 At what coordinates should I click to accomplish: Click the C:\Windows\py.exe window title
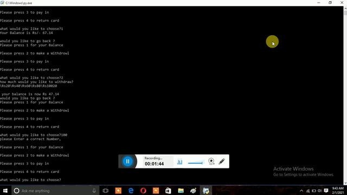pyautogui.click(x=19, y=3)
